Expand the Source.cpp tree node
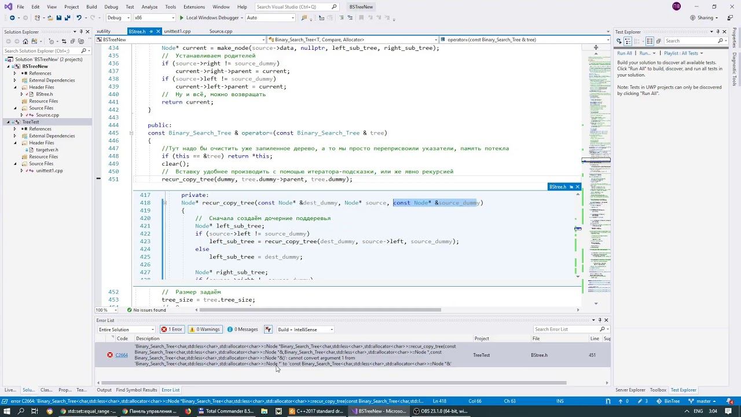Viewport: 741px width, 417px height. [22, 115]
